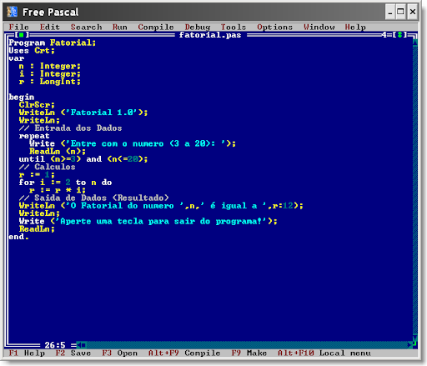
Task: Click Alt+F9 Compile in the status bar
Action: pos(184,353)
